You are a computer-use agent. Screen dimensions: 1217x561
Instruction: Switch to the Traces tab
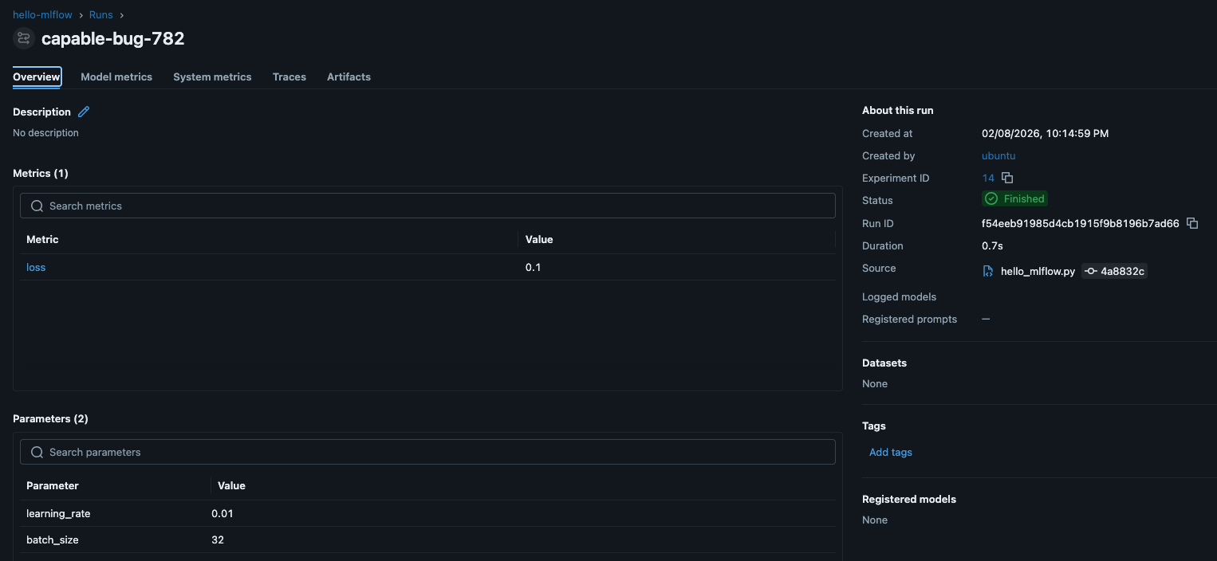point(289,76)
